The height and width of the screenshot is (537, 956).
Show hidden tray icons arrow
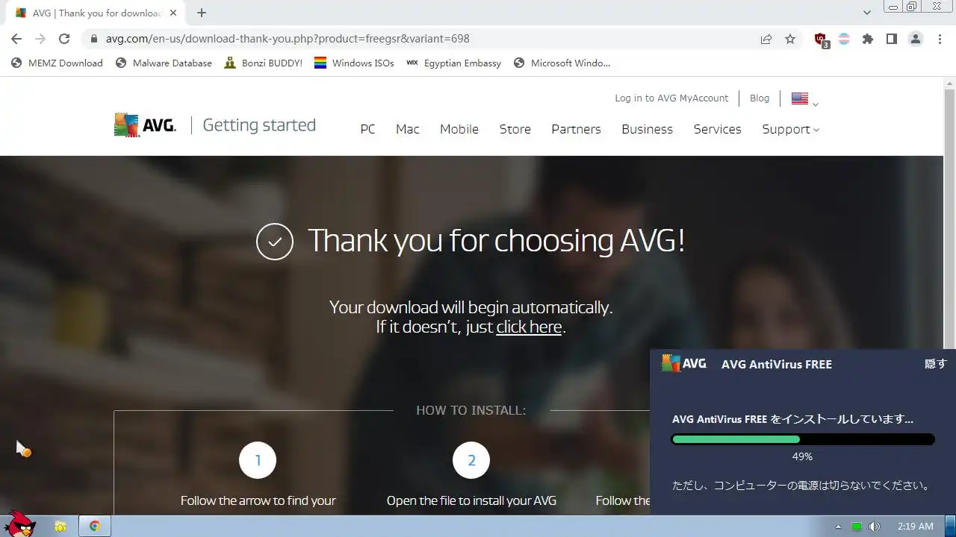click(838, 527)
